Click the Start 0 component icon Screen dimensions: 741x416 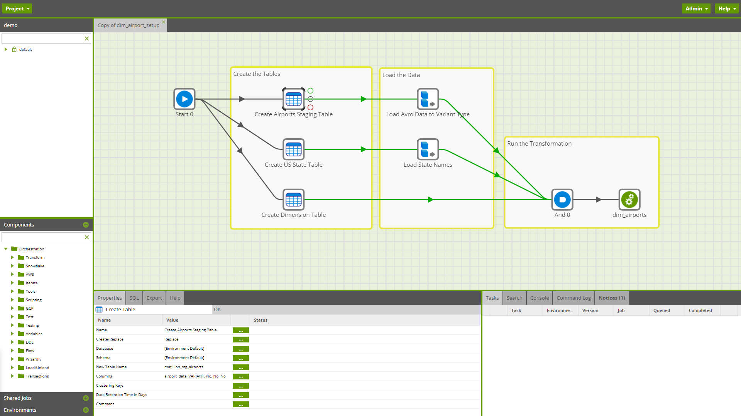click(184, 99)
